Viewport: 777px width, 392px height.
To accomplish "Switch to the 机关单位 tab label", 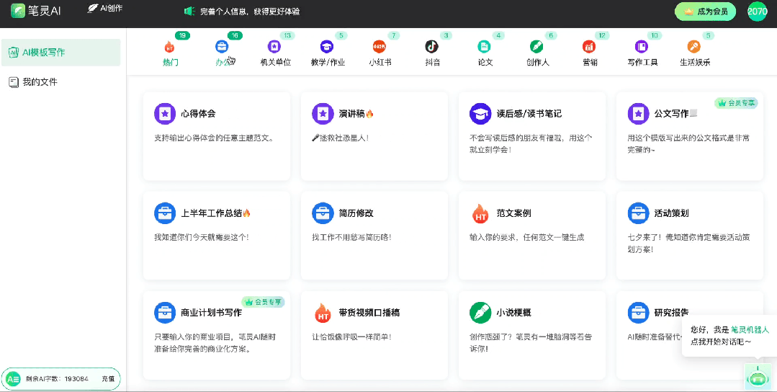I will coord(276,63).
